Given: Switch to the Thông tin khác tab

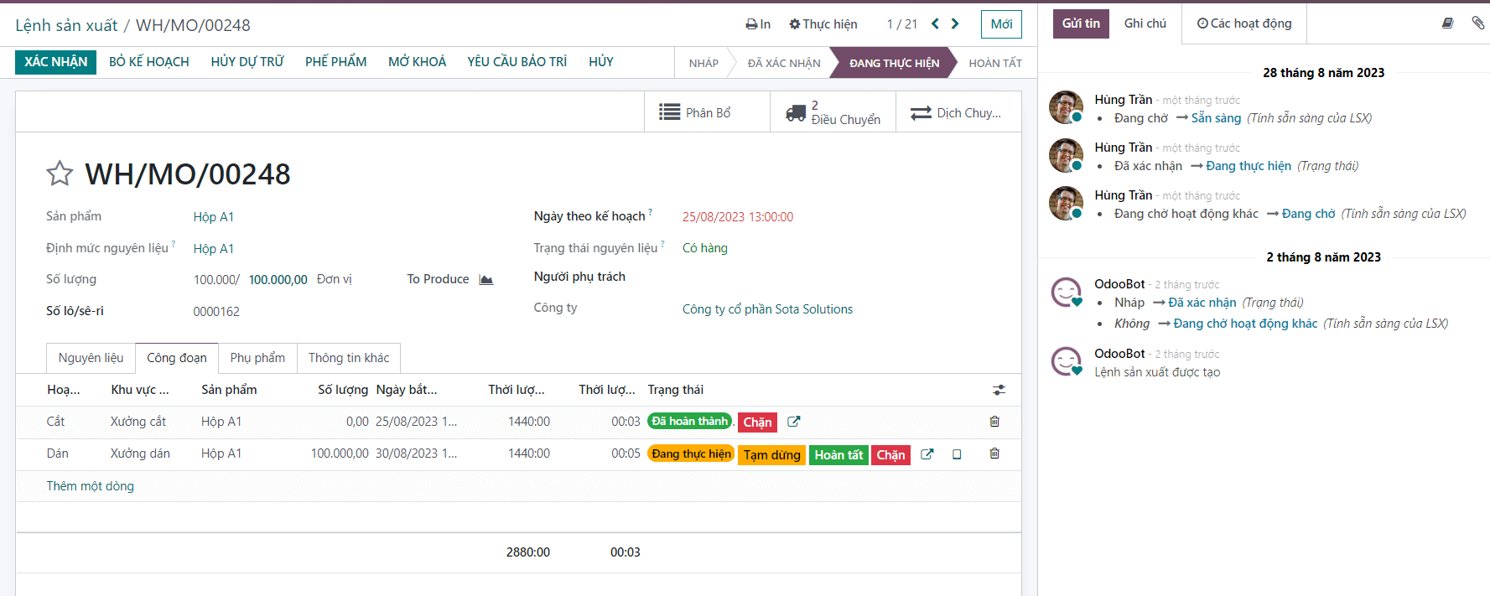Looking at the screenshot, I should coord(349,358).
